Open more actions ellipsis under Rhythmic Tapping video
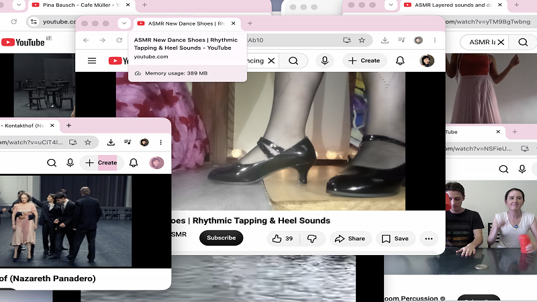 point(429,239)
